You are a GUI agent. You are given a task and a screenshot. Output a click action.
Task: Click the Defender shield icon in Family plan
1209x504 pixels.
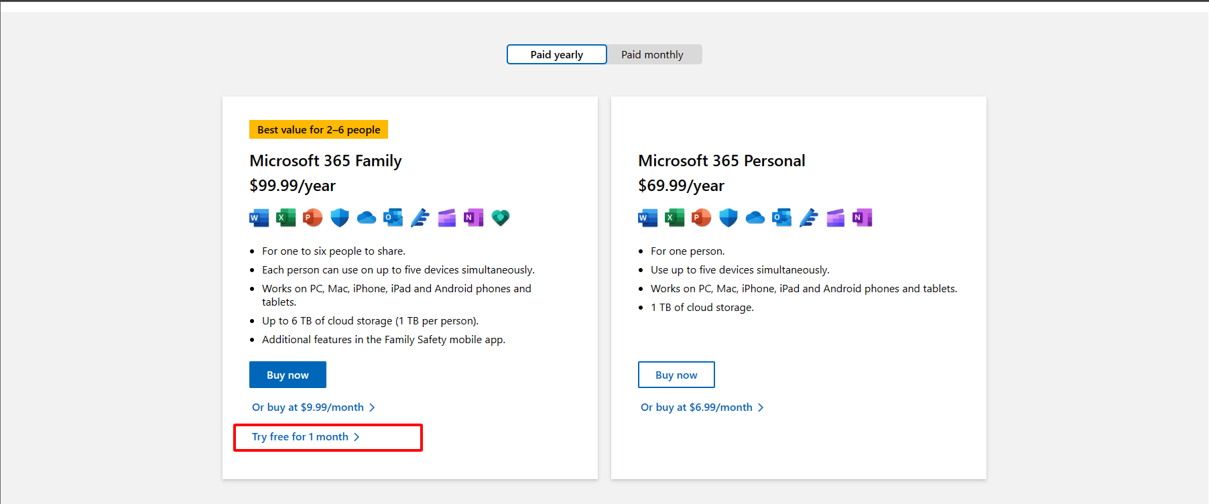tap(340, 218)
